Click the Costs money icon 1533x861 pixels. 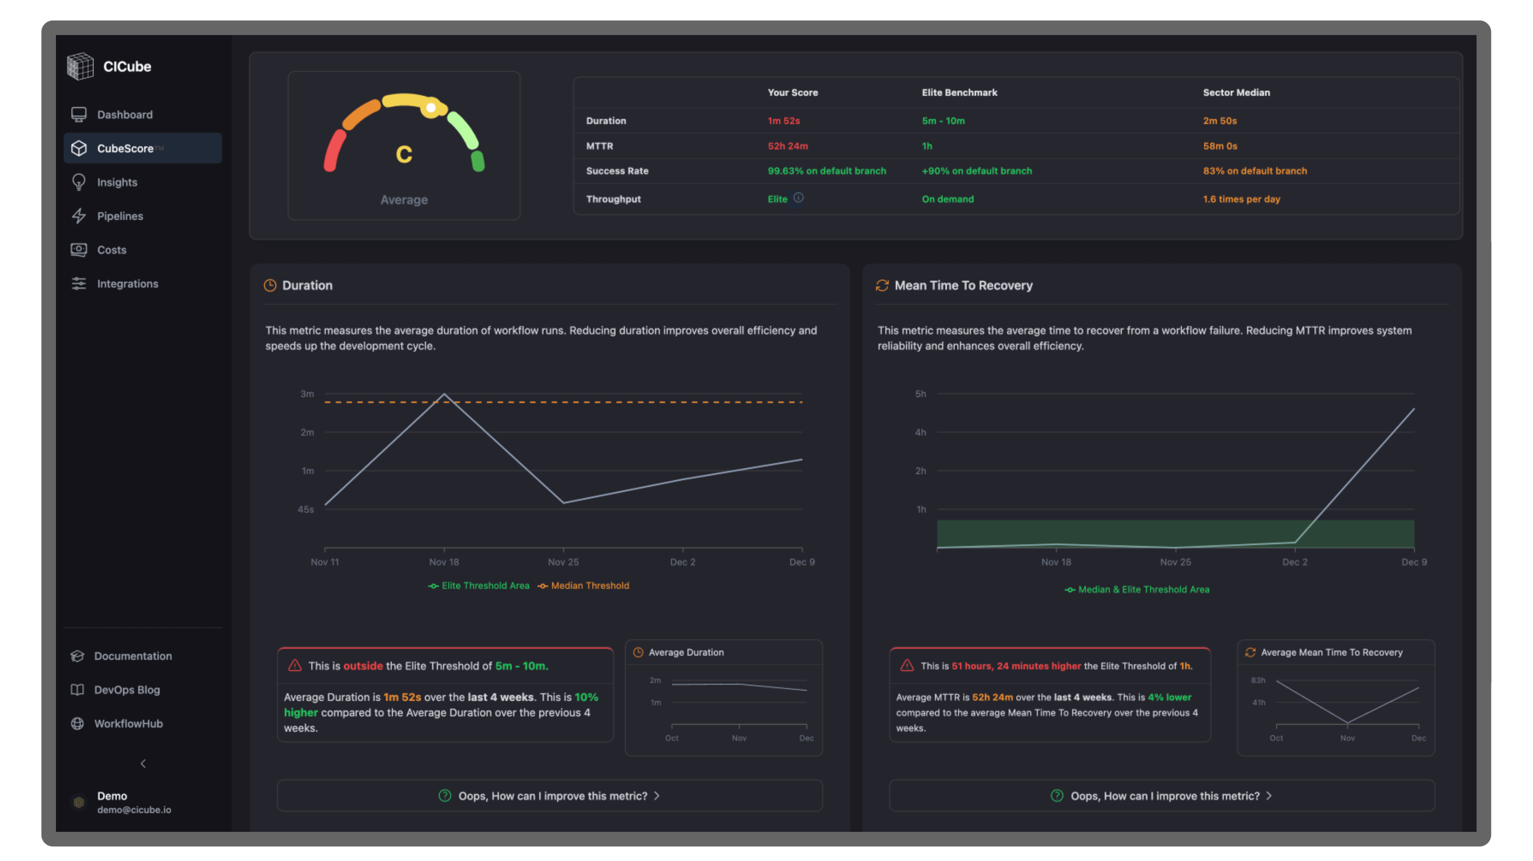coord(79,250)
